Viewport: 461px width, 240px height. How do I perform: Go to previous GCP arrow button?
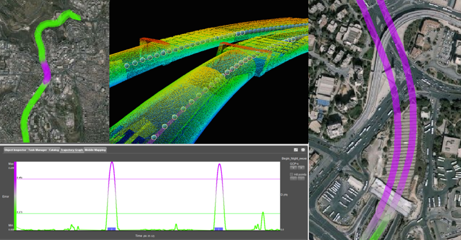pyautogui.click(x=294, y=168)
